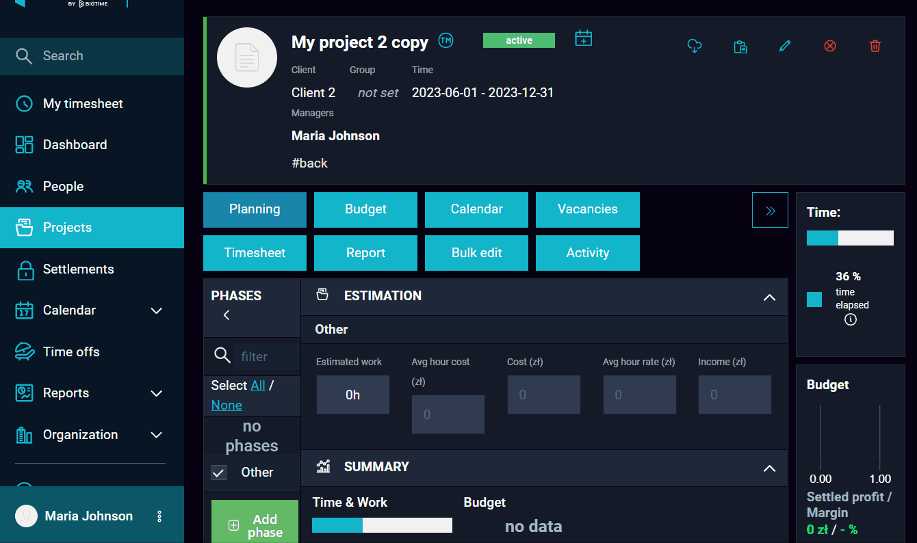This screenshot has height=543, width=917.
Task: Click the Avg hour cost input field
Action: pos(448,414)
